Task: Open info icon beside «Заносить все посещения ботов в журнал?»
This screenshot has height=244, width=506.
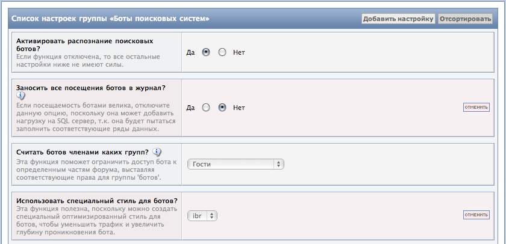Action: click(20, 96)
